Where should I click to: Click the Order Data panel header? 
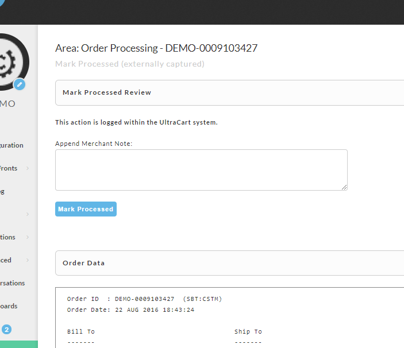coord(229,263)
